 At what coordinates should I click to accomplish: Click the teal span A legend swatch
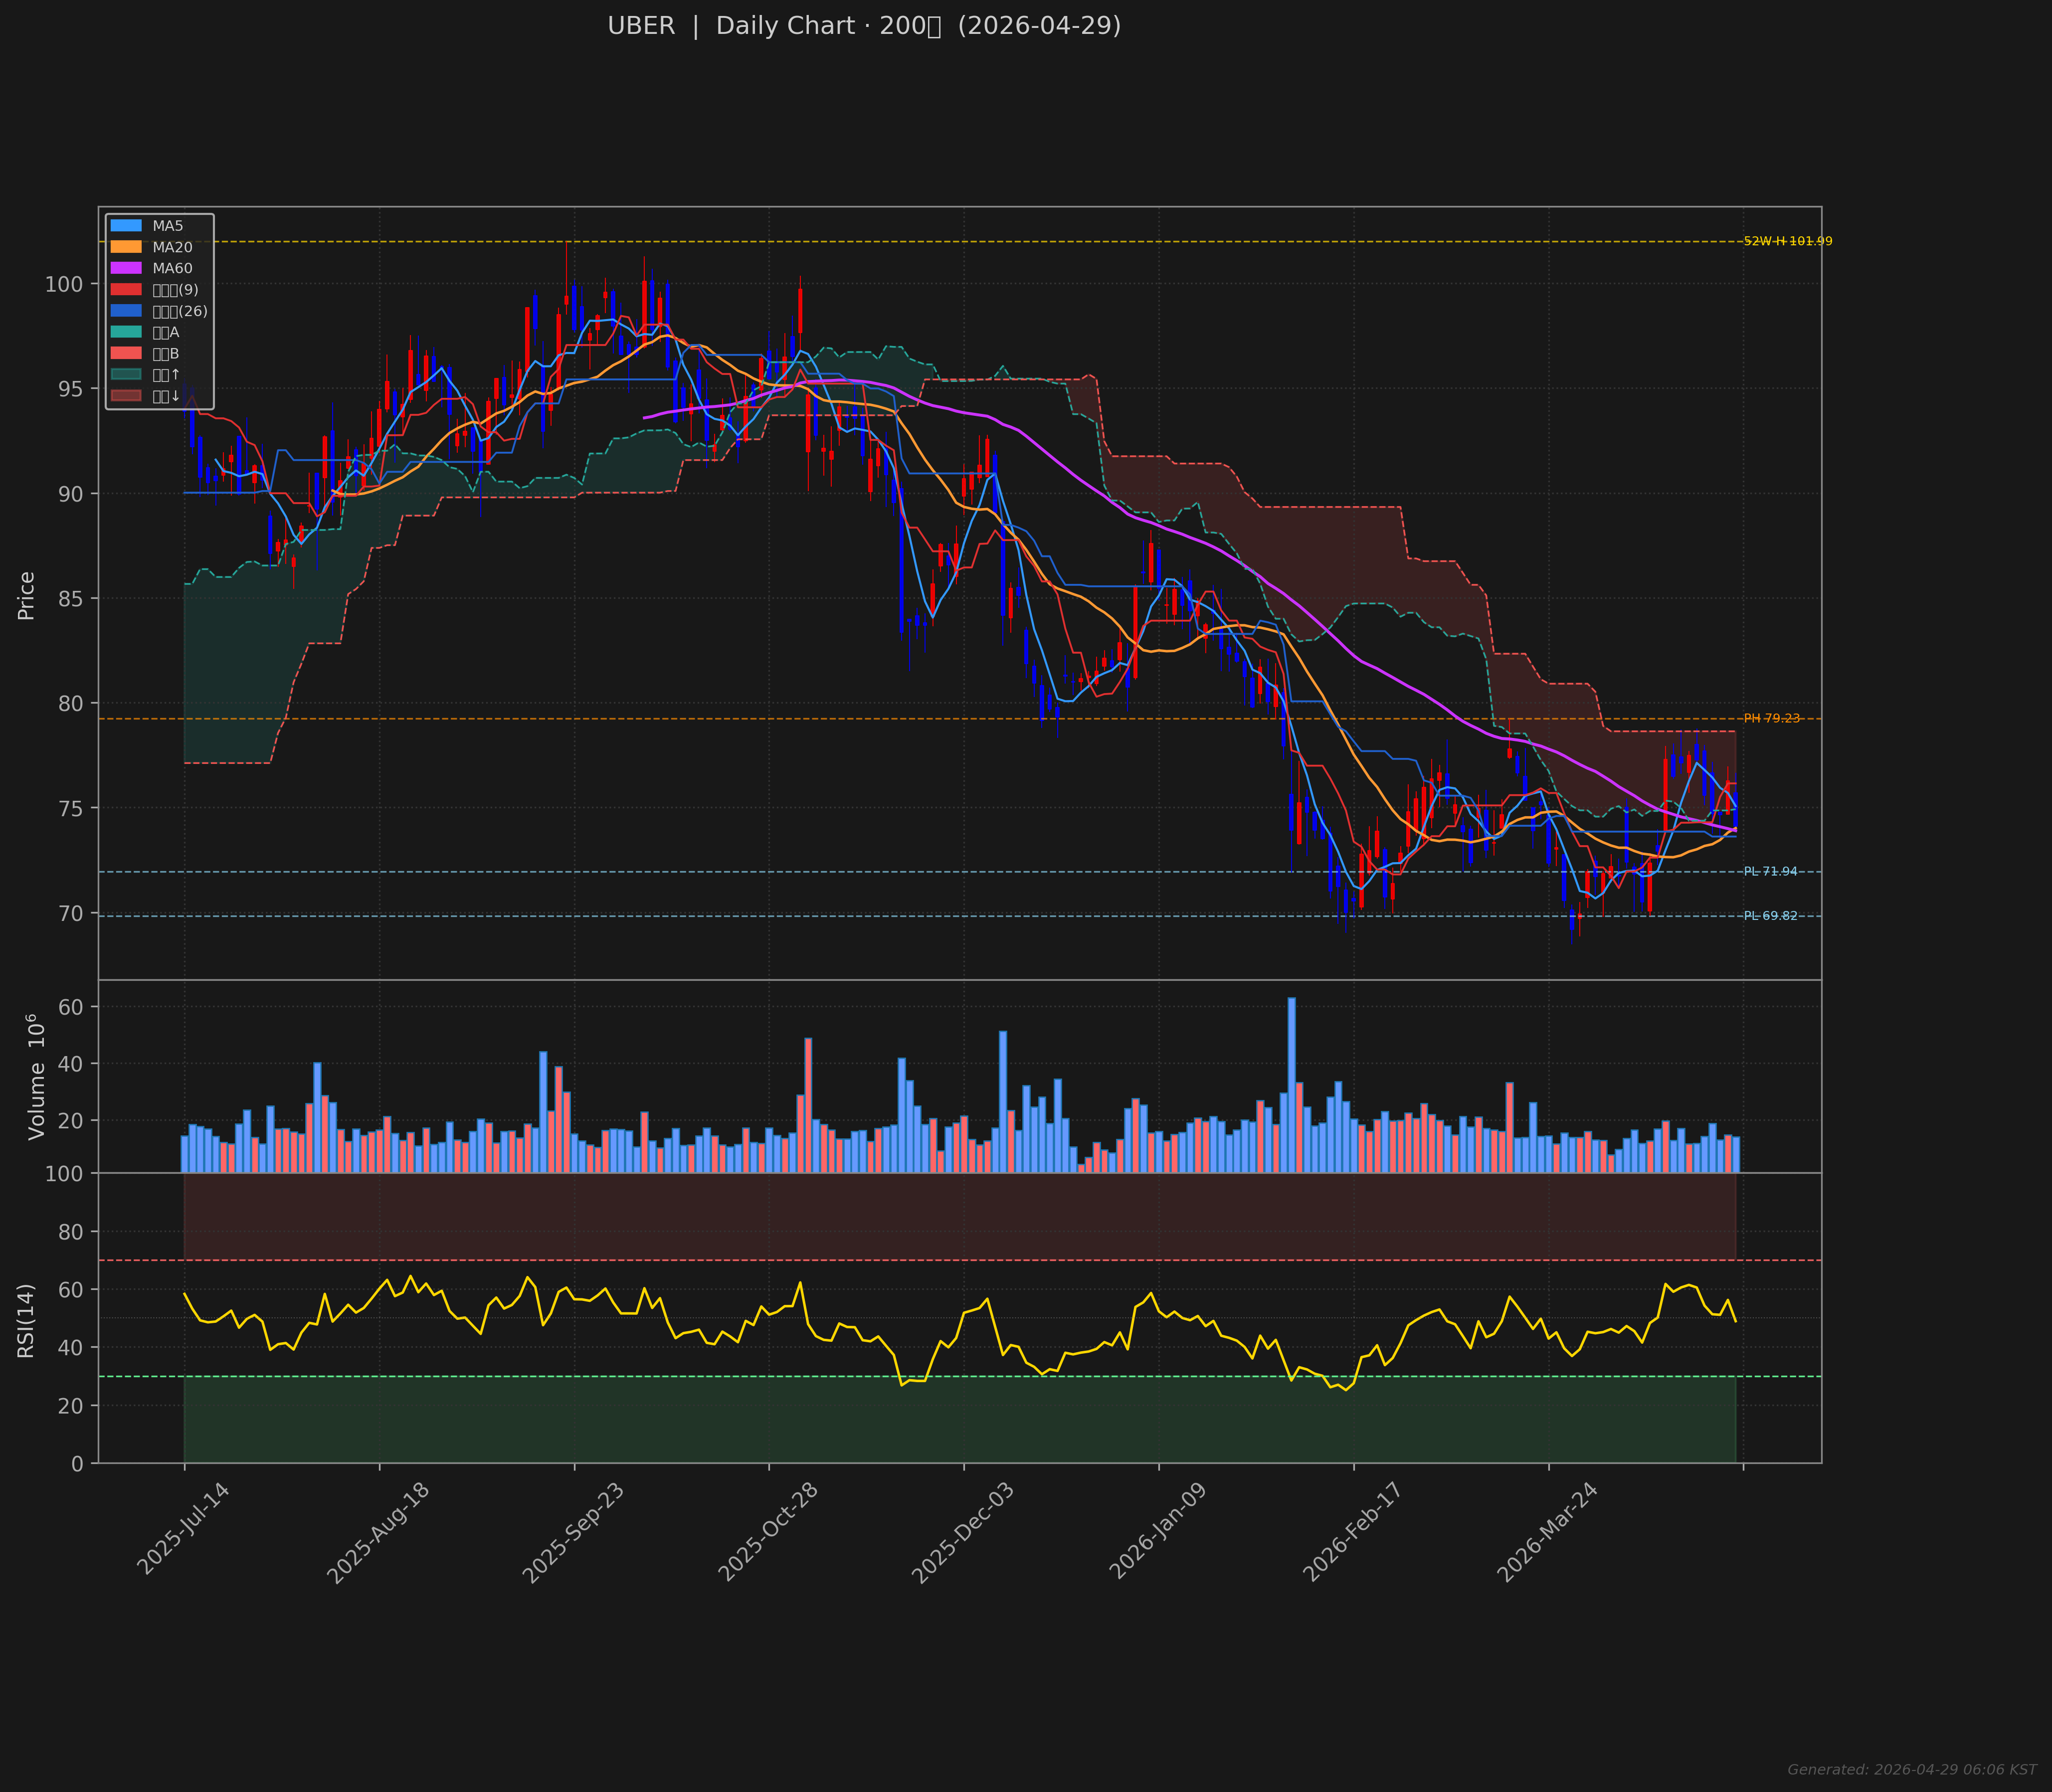(126, 332)
